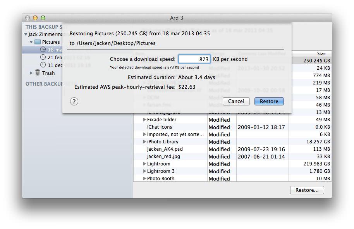Click OTHER BACKUP SETS sidebar heading
354x229 pixels.
pos(44,84)
